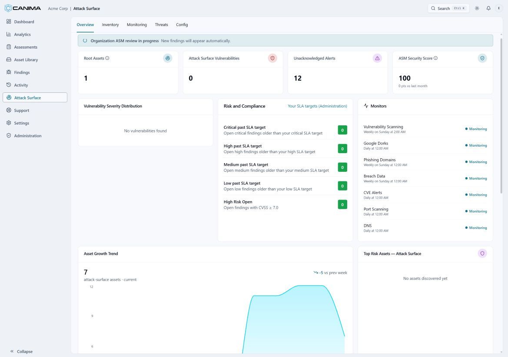Select Attack Surface in sidebar
Screen dimensions: 508x357
35,98
